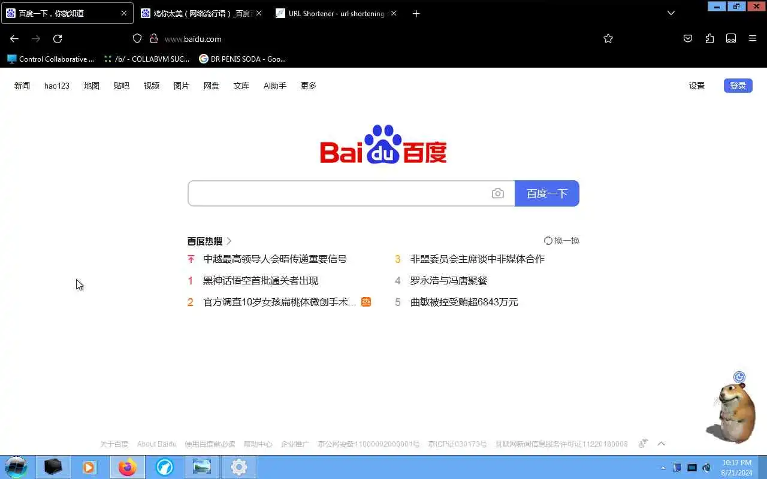Select the 百度一下，你就知道 tab
The width and height of the screenshot is (767, 479).
tap(67, 13)
